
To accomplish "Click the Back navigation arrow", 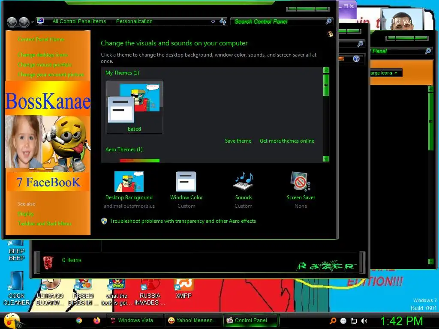I will tap(12, 22).
